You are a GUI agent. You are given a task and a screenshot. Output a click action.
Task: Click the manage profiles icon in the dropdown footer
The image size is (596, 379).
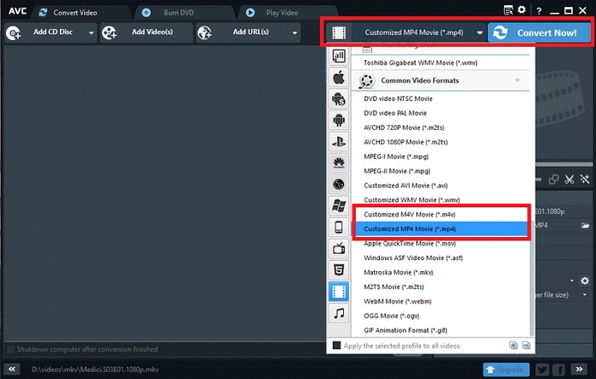(x=526, y=345)
